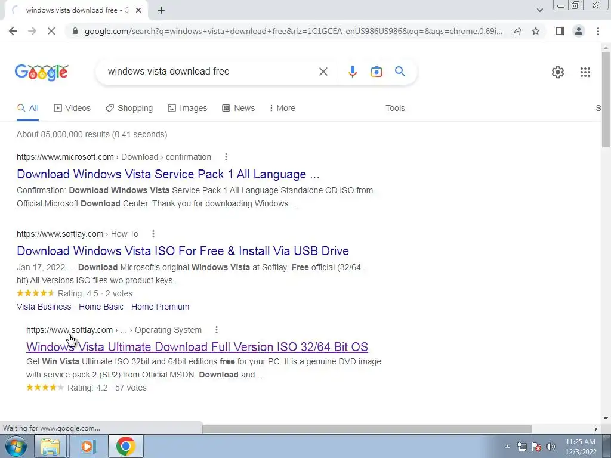Click Chrome icon in taskbar
Image resolution: width=611 pixels, height=458 pixels.
coord(125,446)
